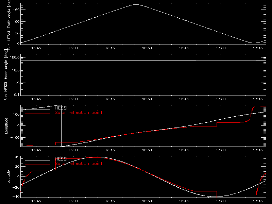
Task: Click the Sun-HESSI-Earth angle [deg] axis label
Action: click(x=9, y=25)
